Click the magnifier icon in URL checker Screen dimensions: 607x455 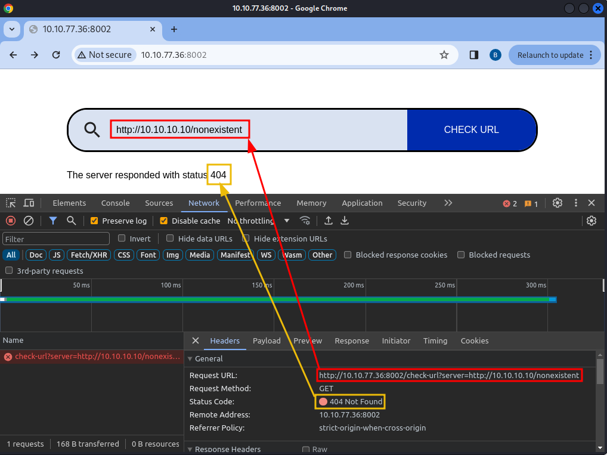(x=92, y=130)
